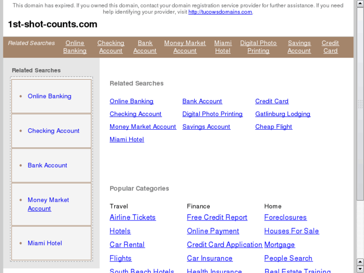Open Digital Photo Printing in the center Related Searches list

212,114
